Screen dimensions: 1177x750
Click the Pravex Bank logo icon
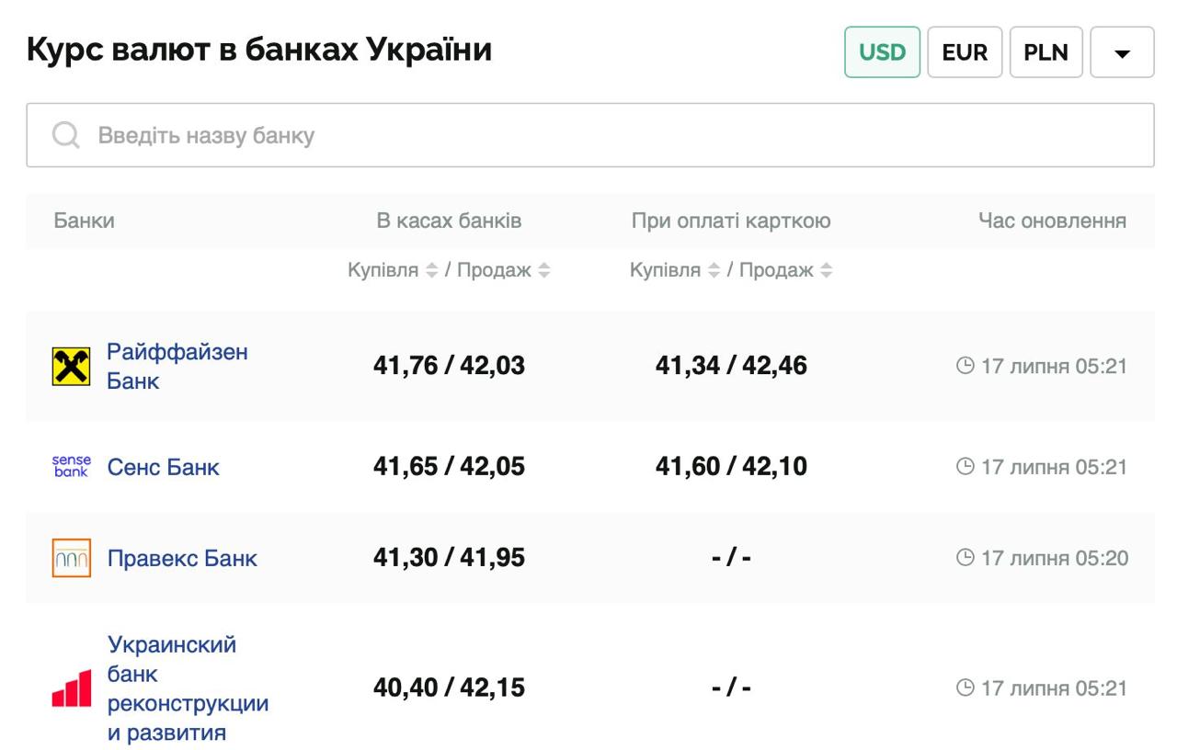click(71, 558)
